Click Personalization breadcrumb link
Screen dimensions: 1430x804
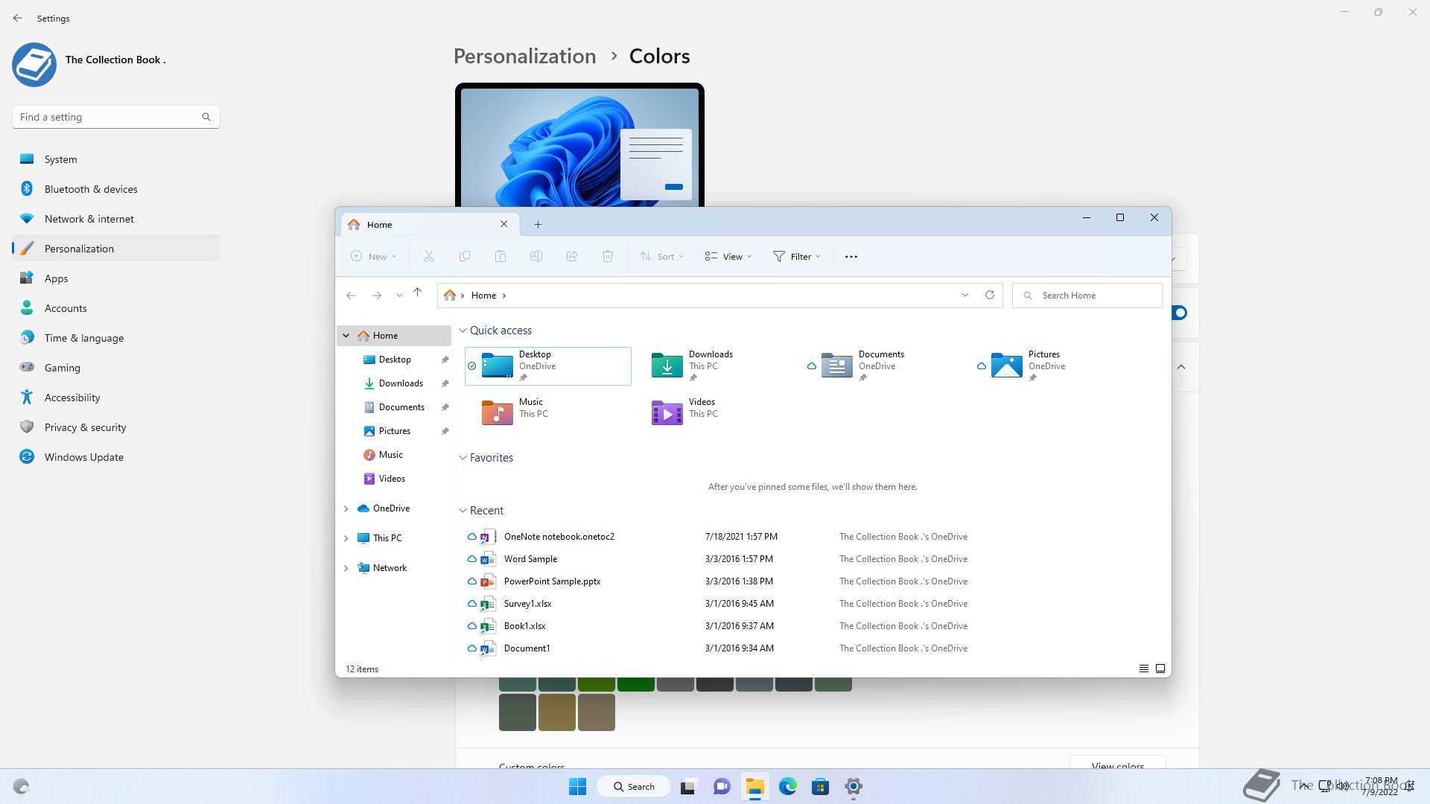tap(524, 57)
